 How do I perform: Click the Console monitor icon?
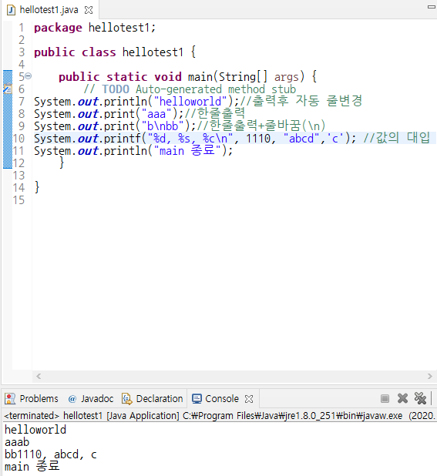[x=197, y=398]
